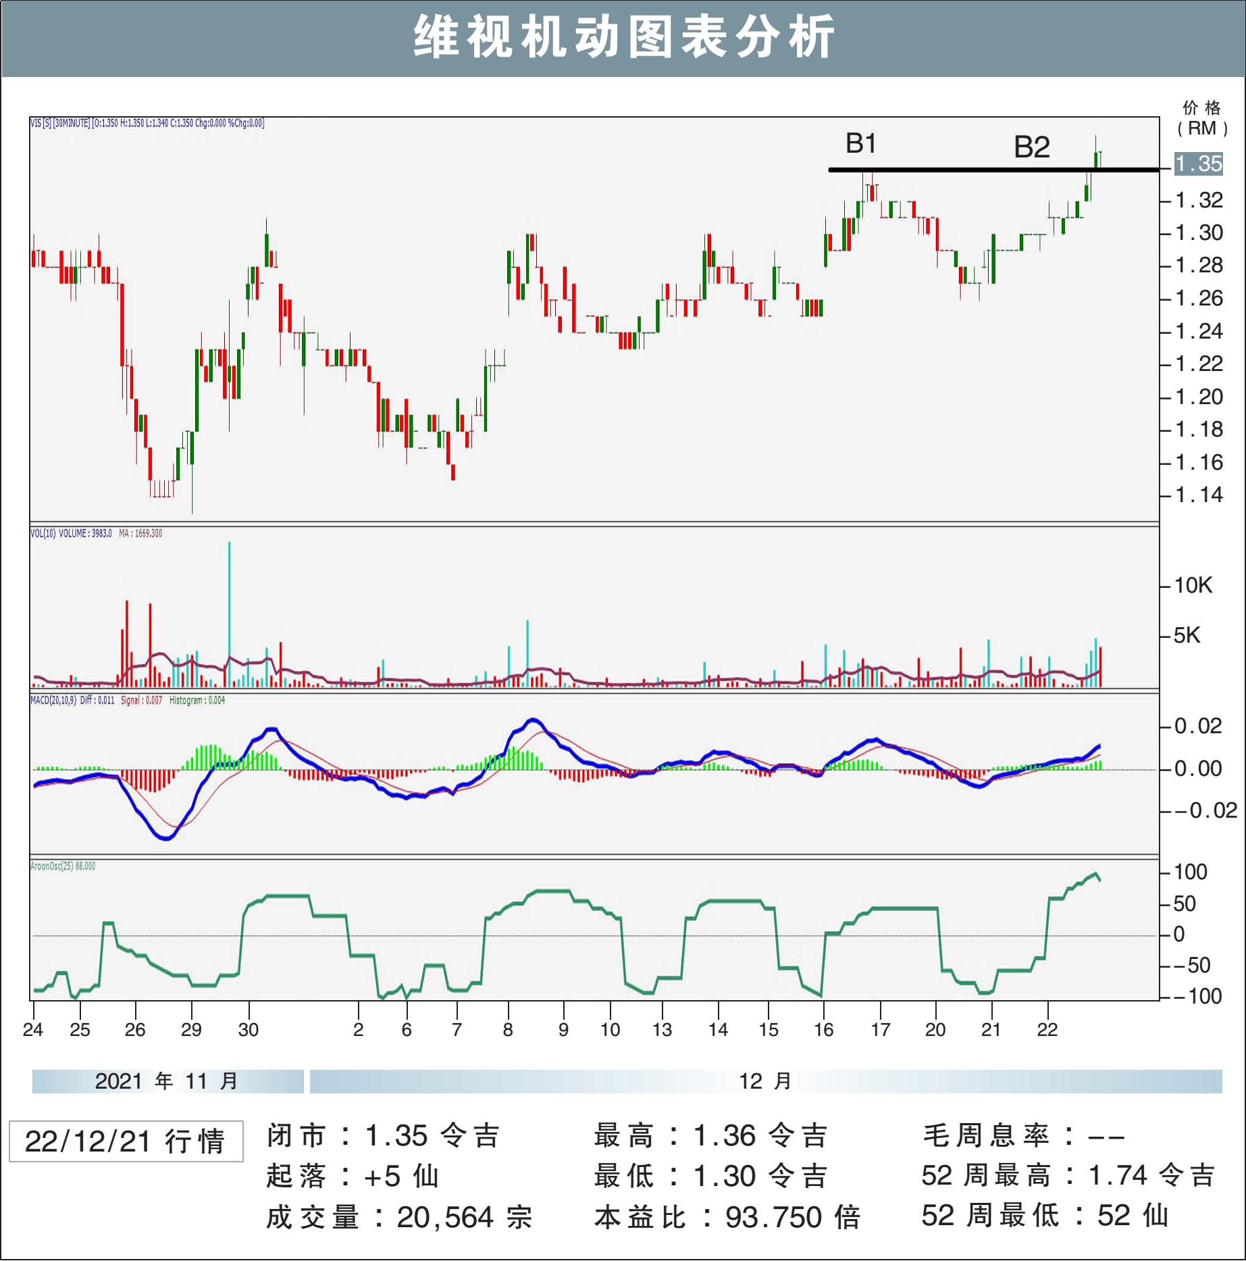This screenshot has width=1246, height=1261.
Task: Click the date label 8 on the time axis
Action: pyautogui.click(x=508, y=1030)
